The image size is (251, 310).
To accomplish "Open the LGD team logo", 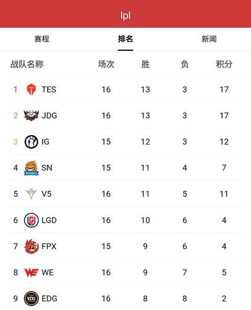I will (32, 220).
